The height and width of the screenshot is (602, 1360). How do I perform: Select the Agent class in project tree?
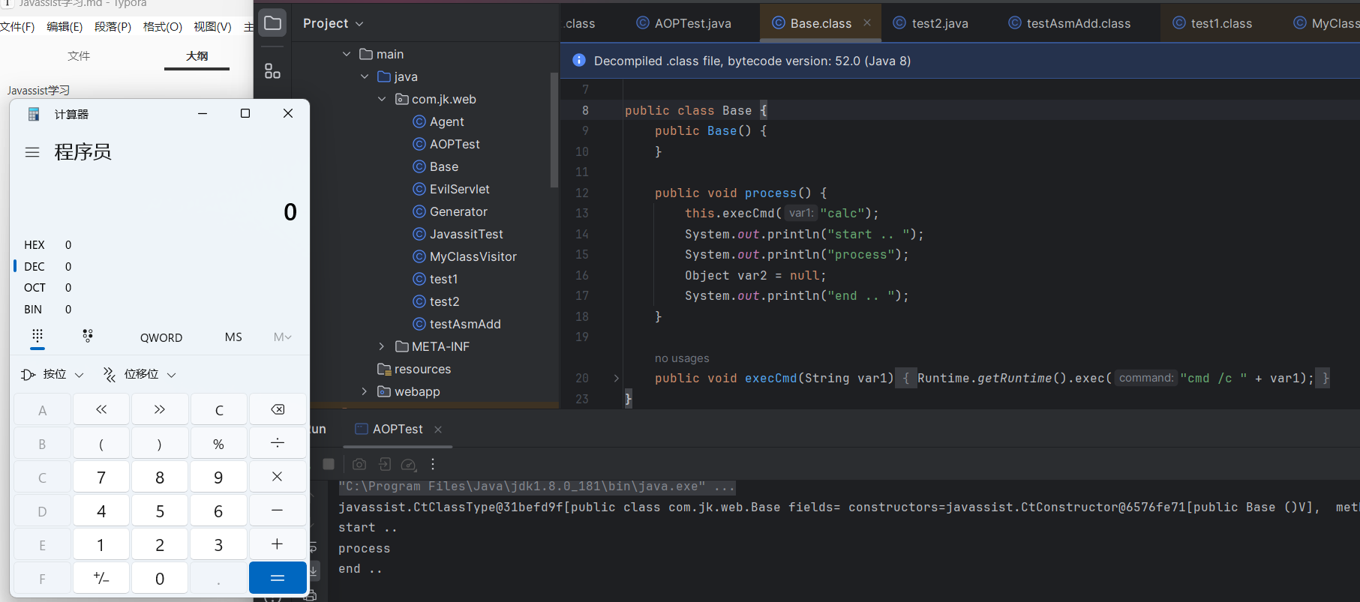[439, 121]
